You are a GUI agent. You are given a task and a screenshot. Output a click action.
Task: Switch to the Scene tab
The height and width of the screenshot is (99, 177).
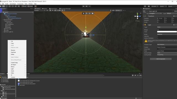[37, 9]
